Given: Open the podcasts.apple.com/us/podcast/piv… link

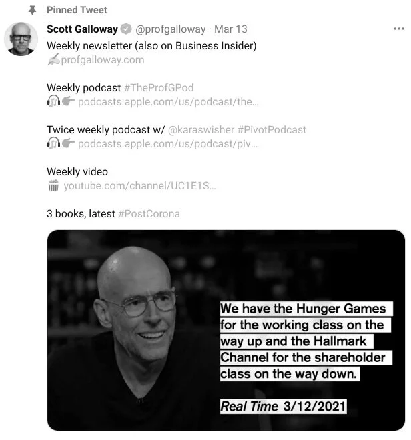Looking at the screenshot, I should [167, 144].
